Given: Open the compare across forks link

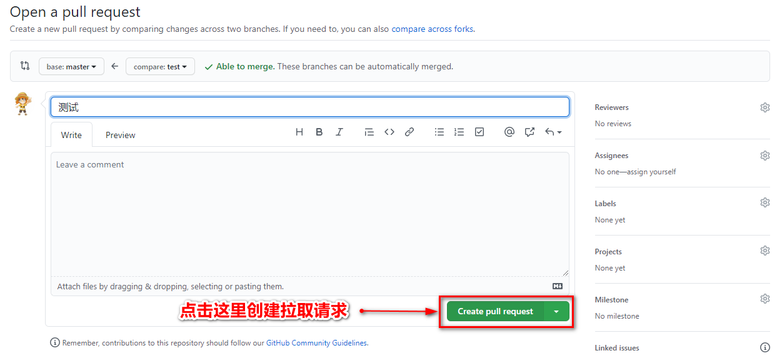Looking at the screenshot, I should tap(433, 29).
